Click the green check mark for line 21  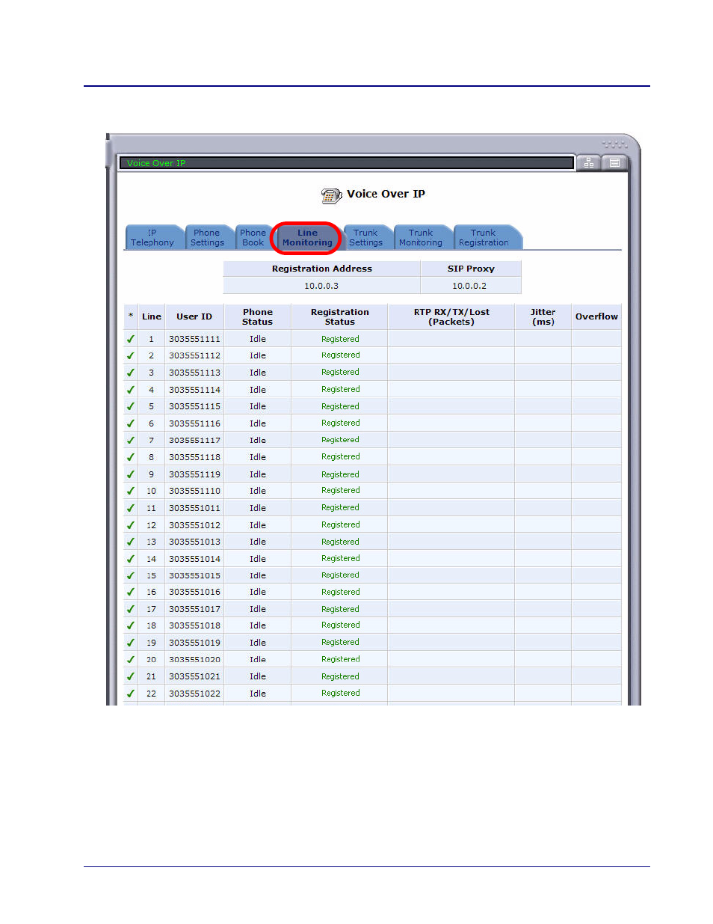(131, 676)
